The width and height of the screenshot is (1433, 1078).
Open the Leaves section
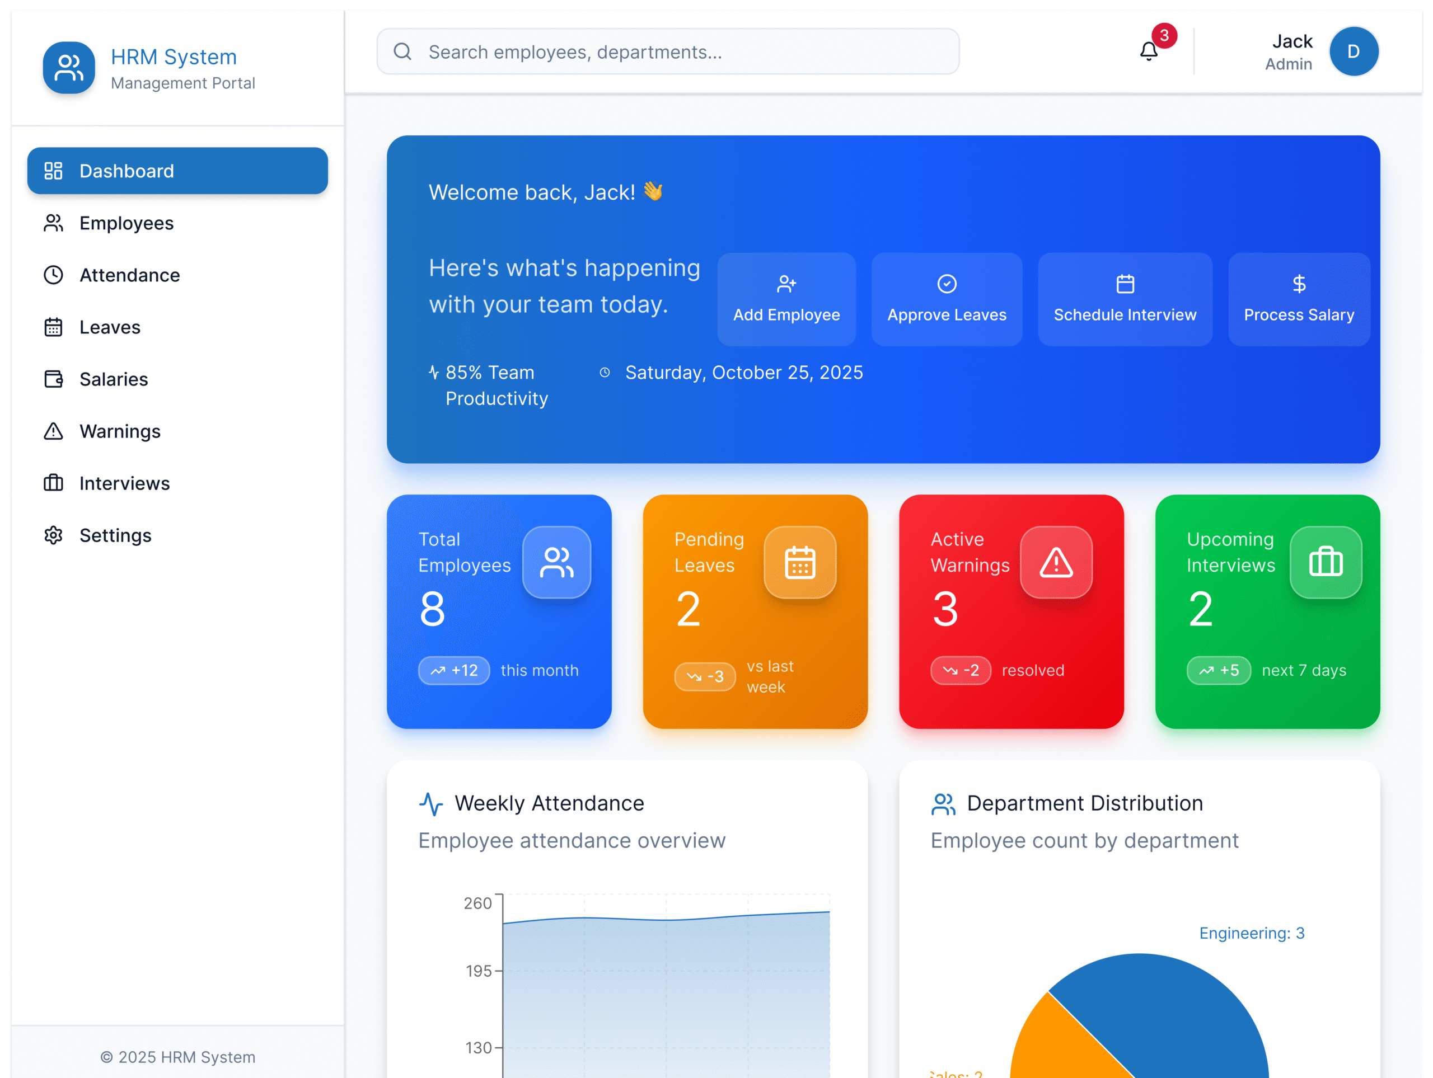click(110, 328)
